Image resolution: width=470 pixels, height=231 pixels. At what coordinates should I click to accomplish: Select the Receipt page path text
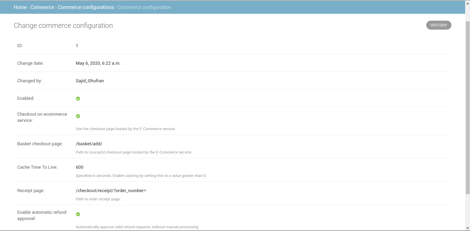click(x=111, y=190)
